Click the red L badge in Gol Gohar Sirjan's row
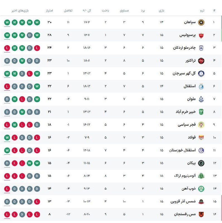Image resolution: width=222 pixels, height=223 pixels. tap(30, 74)
